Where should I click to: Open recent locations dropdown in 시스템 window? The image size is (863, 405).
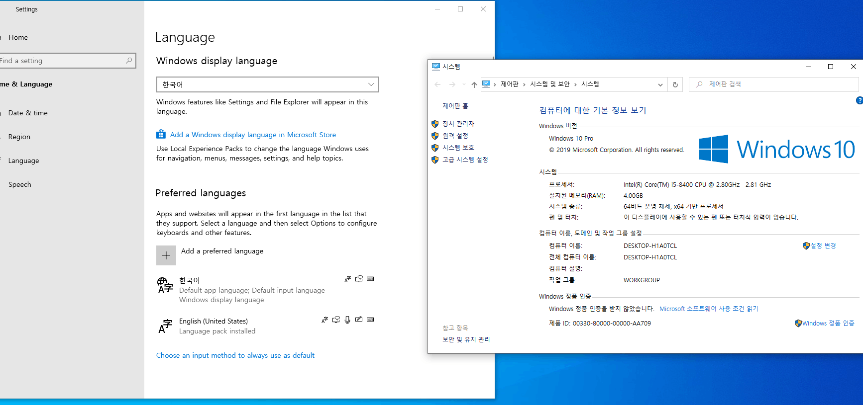click(x=464, y=84)
